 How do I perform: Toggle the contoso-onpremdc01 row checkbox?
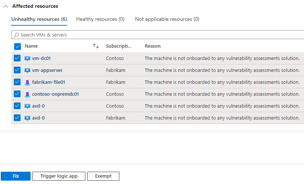coord(17,94)
